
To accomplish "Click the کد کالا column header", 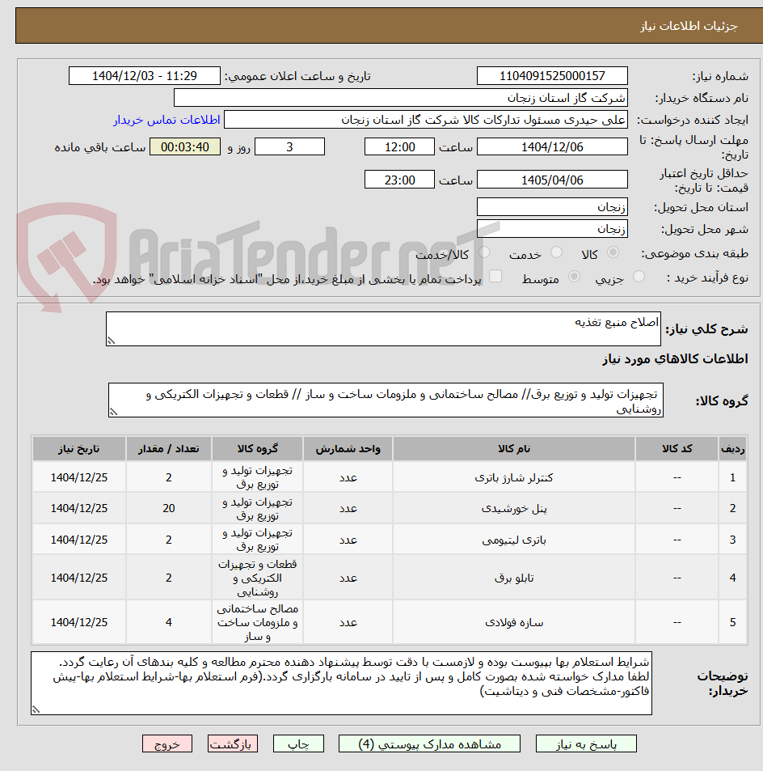I will (x=677, y=448).
